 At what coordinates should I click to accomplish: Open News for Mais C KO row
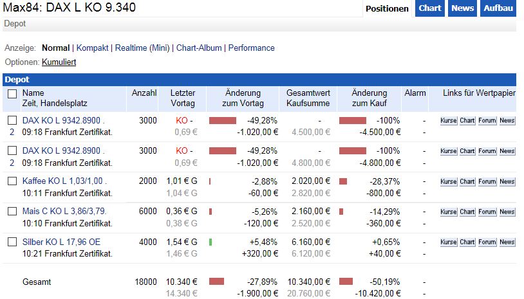[x=507, y=212]
